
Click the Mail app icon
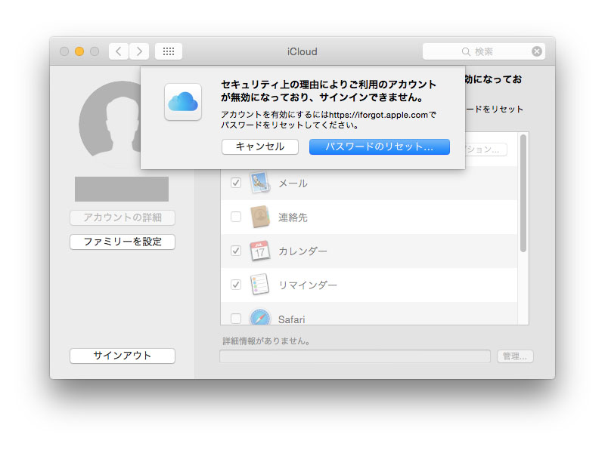259,183
